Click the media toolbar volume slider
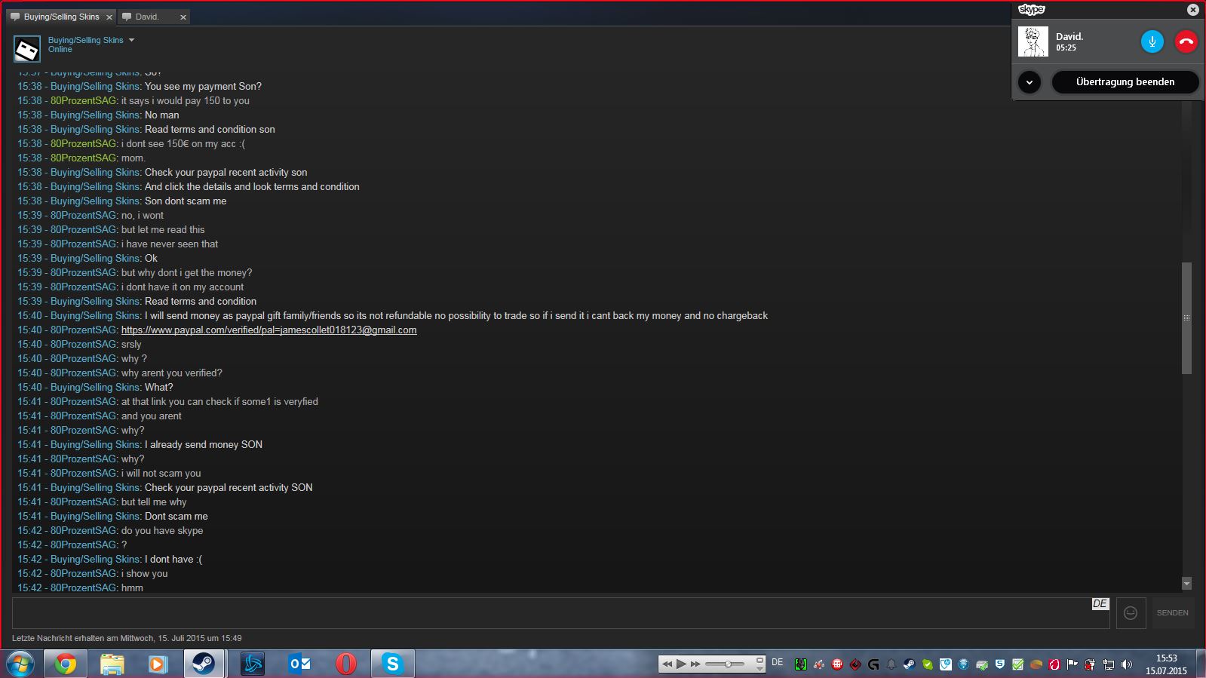 725,664
